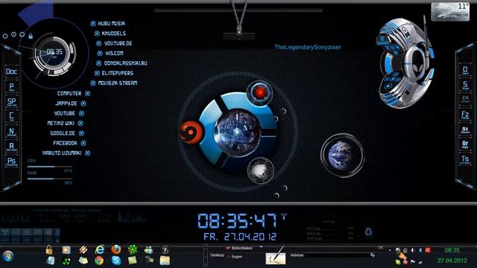Click the volume speaker tray icon
This screenshot has height=268, width=477.
pos(413,250)
